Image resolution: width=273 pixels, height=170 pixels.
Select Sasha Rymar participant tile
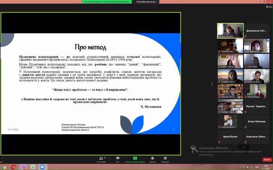pyautogui.click(x=230, y=137)
